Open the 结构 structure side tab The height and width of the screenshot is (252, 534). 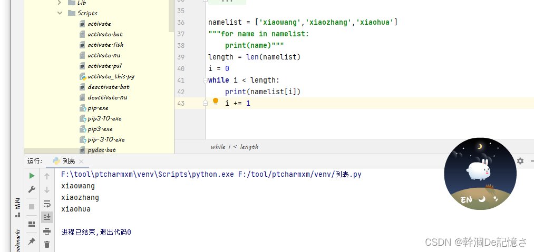tap(18, 207)
